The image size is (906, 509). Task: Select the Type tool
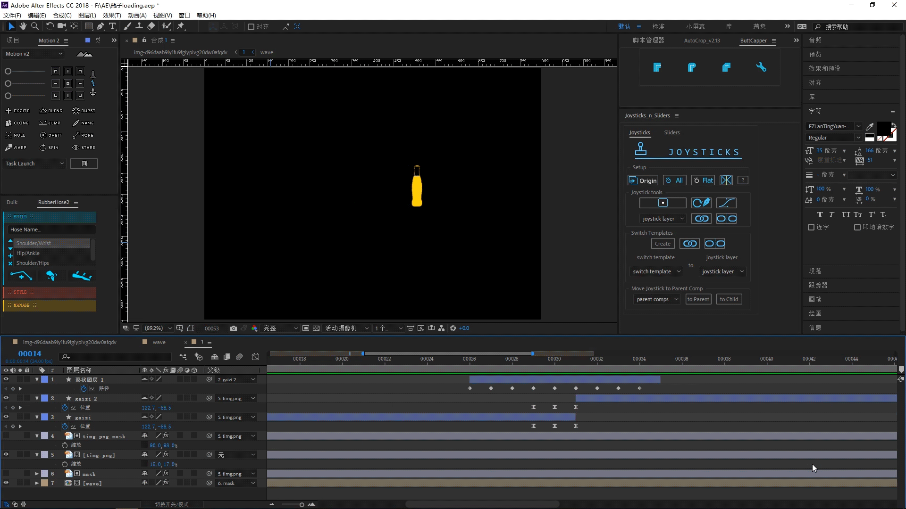[112, 26]
